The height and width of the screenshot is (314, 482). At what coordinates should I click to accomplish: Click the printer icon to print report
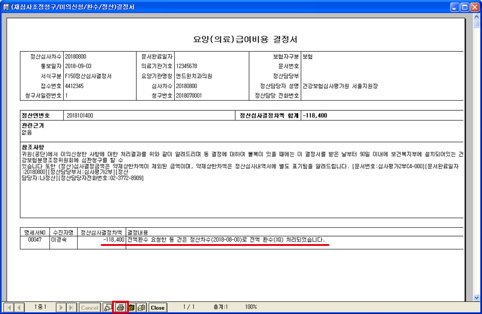(121, 307)
